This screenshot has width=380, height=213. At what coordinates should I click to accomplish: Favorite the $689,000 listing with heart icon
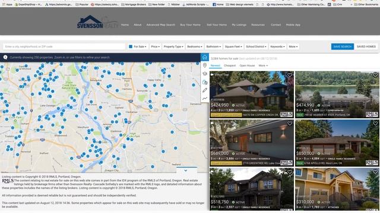(290, 124)
